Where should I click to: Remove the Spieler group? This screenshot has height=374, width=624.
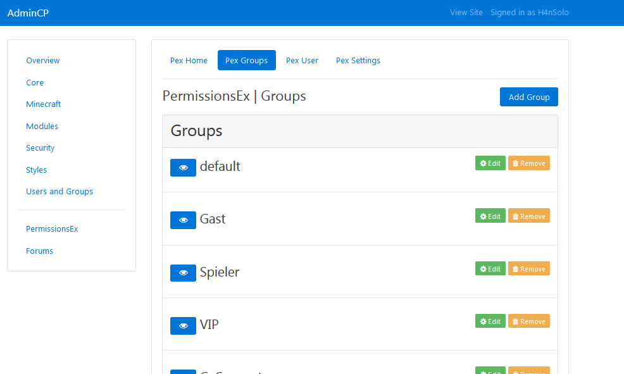pos(528,269)
